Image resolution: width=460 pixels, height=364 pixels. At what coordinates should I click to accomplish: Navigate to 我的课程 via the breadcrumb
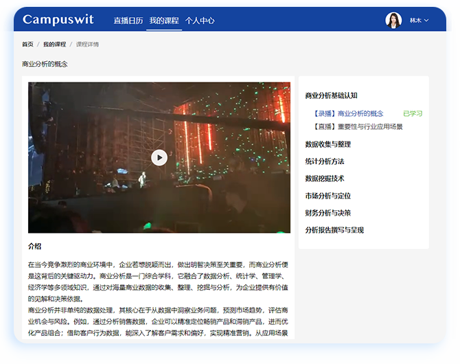pyautogui.click(x=54, y=44)
